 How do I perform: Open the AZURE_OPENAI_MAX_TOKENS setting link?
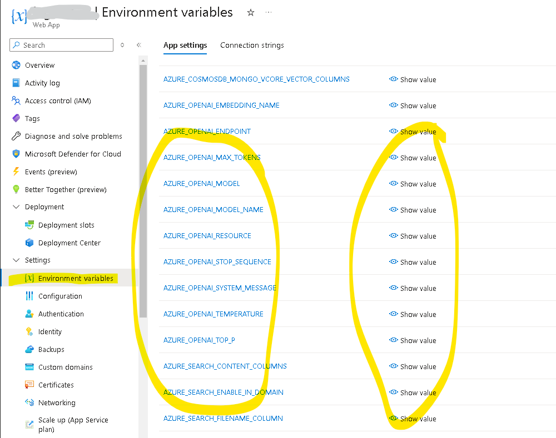(212, 157)
